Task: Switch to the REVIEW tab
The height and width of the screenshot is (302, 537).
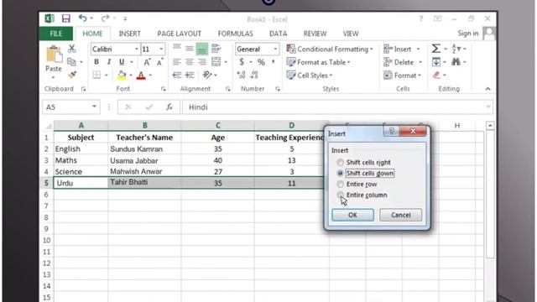Action: 315,34
